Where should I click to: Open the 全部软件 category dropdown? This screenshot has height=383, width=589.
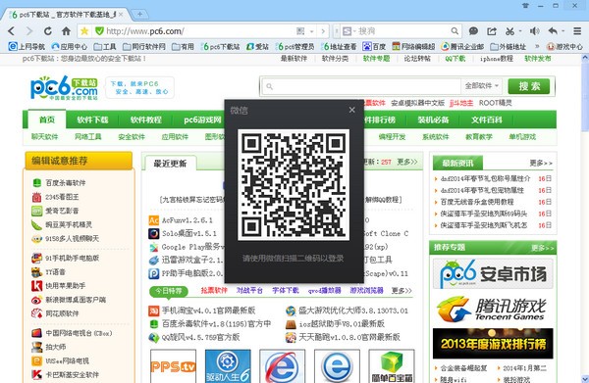482,86
